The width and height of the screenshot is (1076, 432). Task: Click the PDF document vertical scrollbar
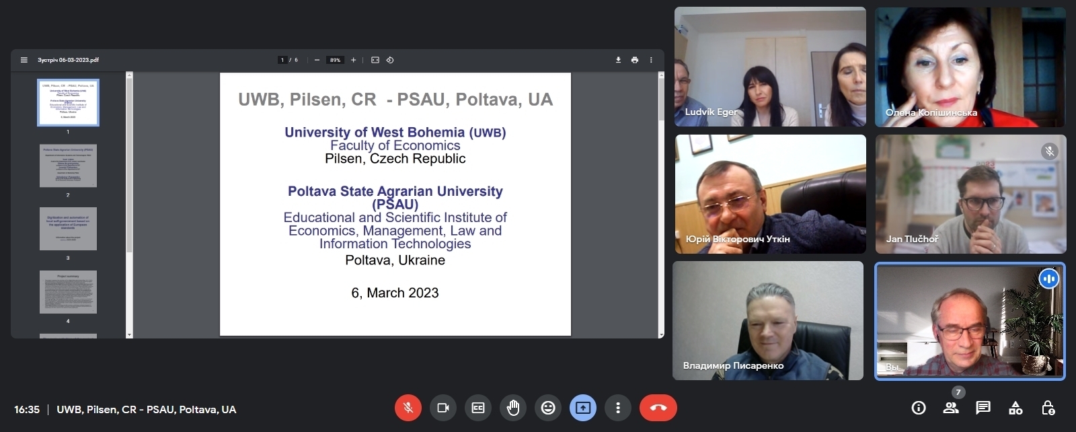pos(661,101)
